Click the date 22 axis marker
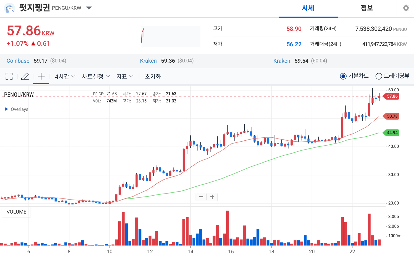This screenshot has width=414, height=257. tap(352, 251)
